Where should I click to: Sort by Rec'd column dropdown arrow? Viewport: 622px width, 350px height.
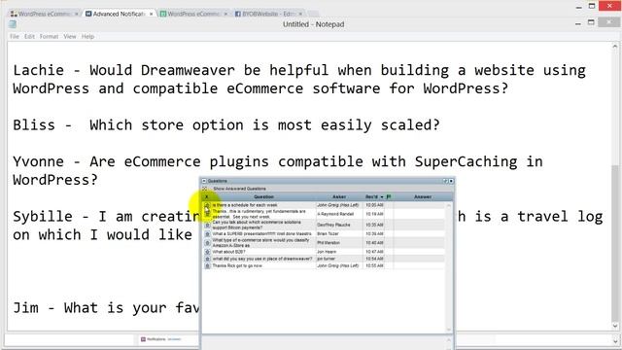(382, 197)
